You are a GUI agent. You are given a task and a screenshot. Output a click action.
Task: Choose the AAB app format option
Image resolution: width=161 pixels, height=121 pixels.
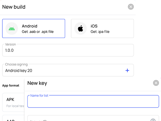(x=13, y=118)
